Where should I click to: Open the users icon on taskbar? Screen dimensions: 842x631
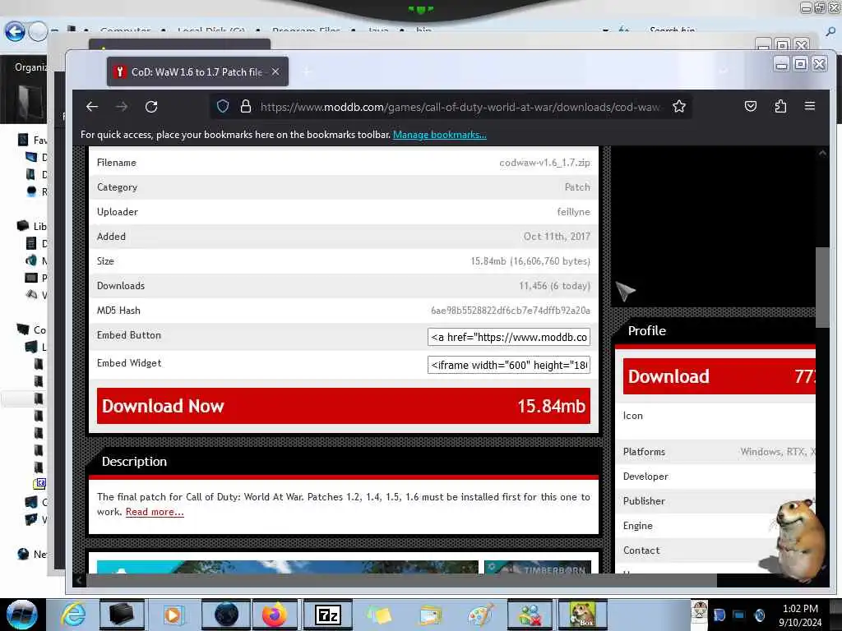pos(531,615)
